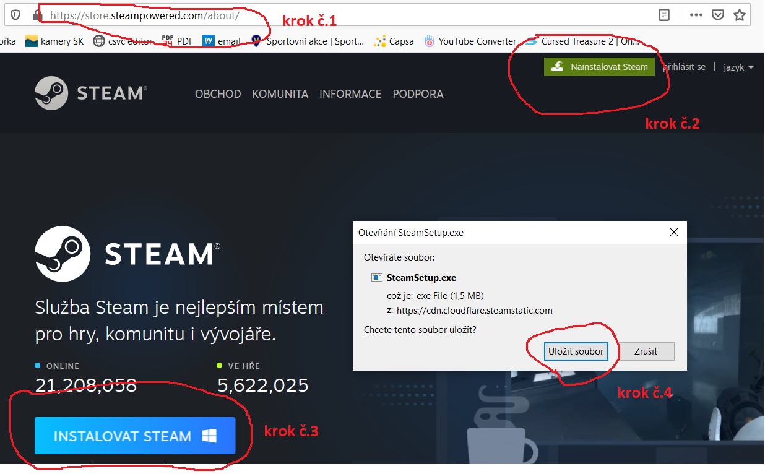Open Sportovní akce bookmark

tap(308, 41)
